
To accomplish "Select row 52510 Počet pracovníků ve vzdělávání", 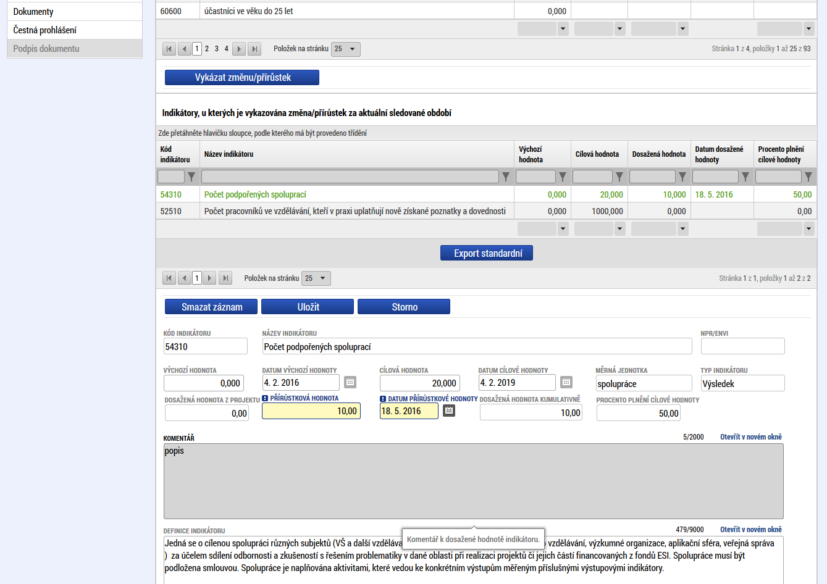I will click(486, 211).
